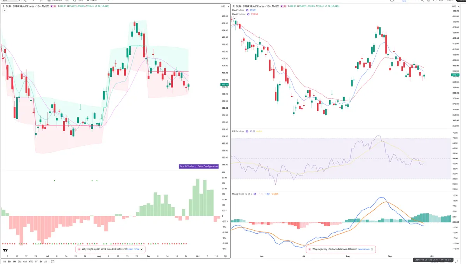The width and height of the screenshot is (466, 264).
Task: Select the 3M time range
Action: coord(19,262)
